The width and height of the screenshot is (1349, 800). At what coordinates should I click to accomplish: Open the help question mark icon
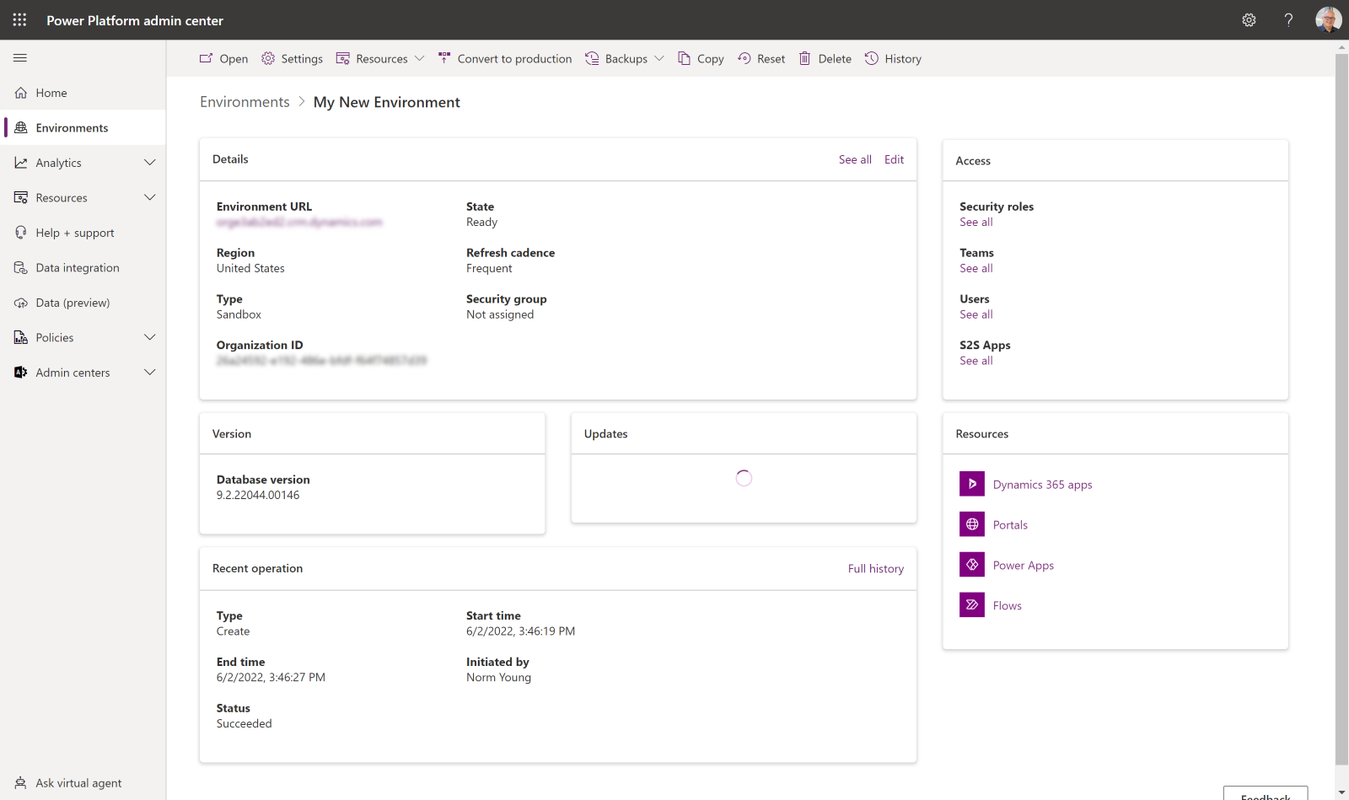[1288, 20]
